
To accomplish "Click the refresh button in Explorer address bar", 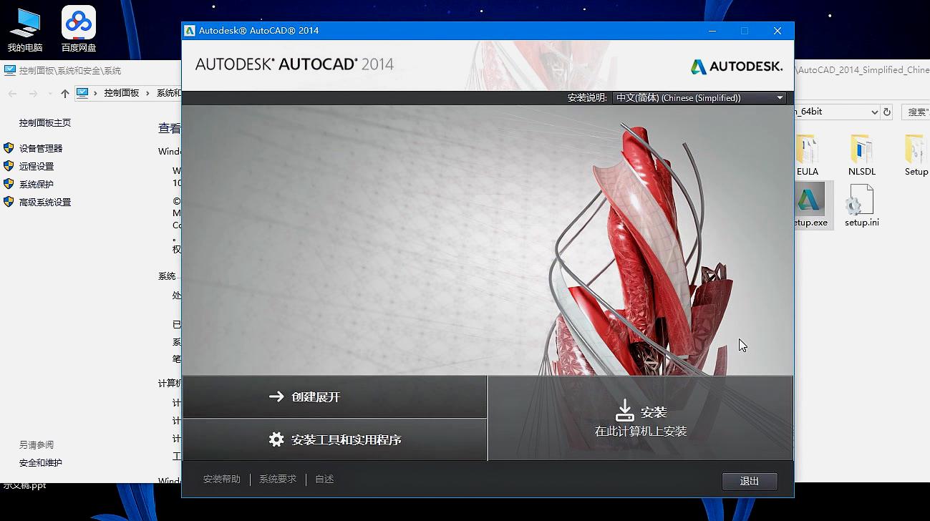I will 887,112.
